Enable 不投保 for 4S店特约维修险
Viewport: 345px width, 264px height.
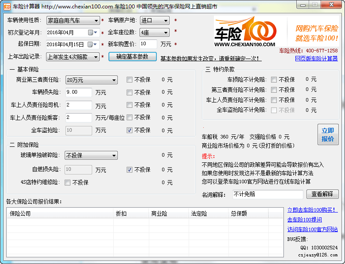pos(68,182)
